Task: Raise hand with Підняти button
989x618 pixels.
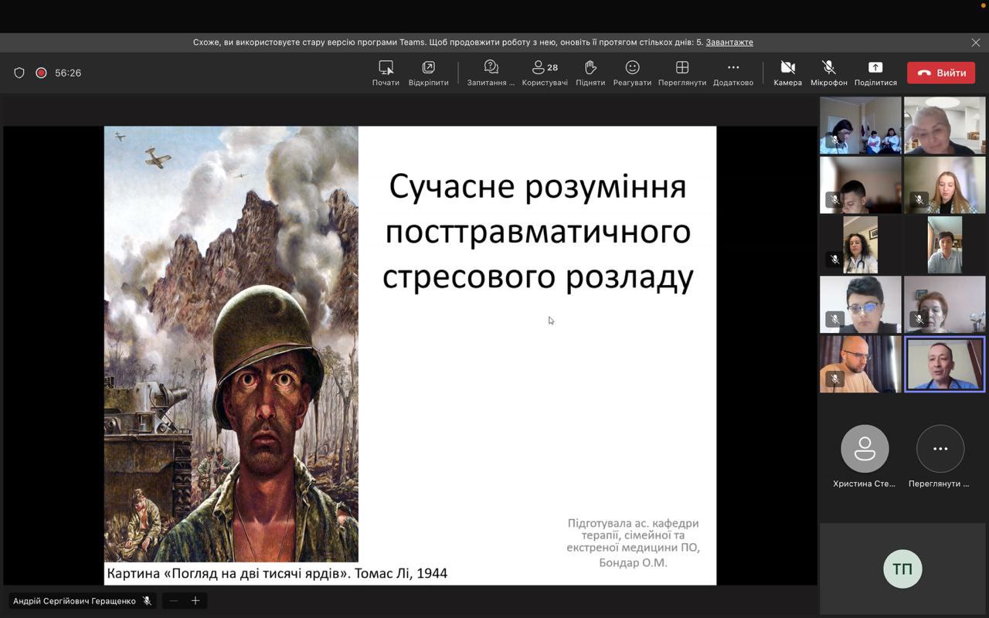Action: pyautogui.click(x=590, y=73)
